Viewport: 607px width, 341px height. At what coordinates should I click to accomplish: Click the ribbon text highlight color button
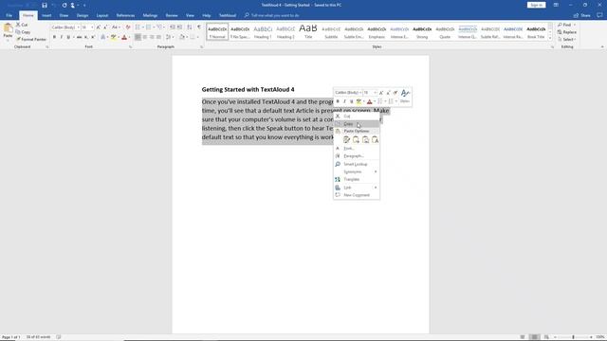click(x=114, y=37)
